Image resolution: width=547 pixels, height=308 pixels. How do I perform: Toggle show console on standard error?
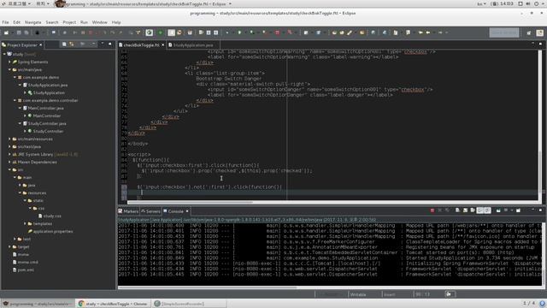pyautogui.click(x=488, y=210)
